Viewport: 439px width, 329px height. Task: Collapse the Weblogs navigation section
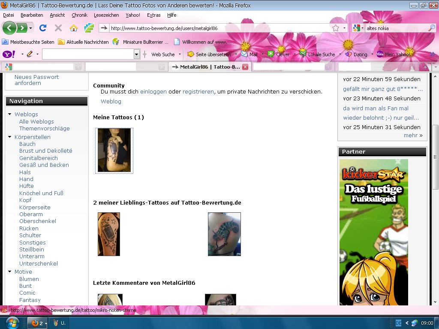click(x=10, y=114)
